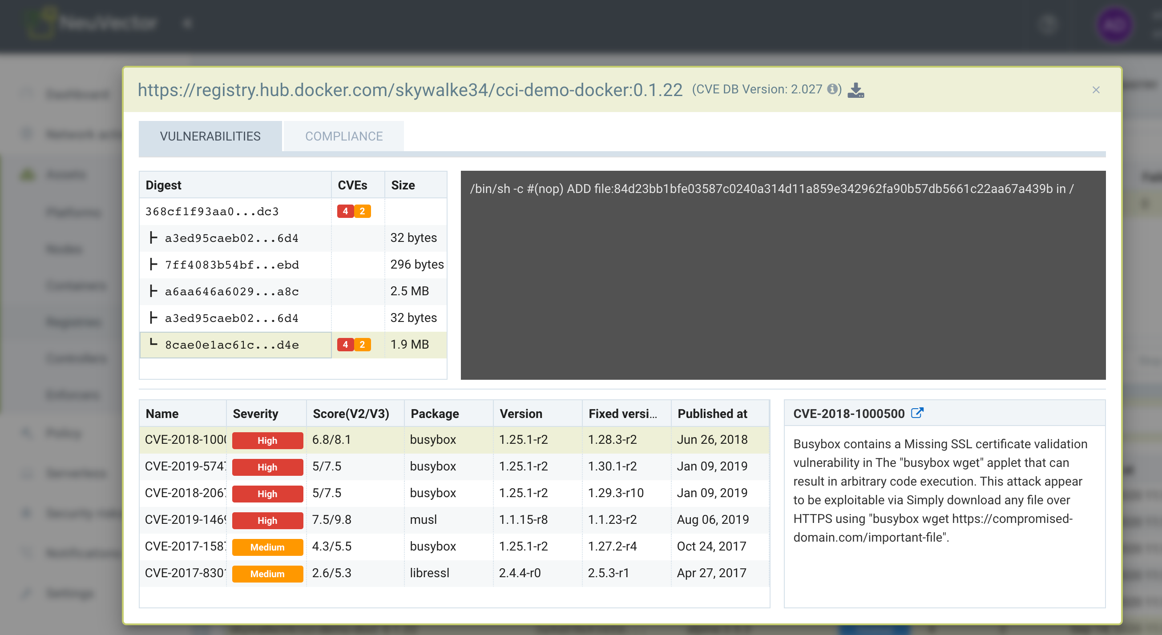Viewport: 1162px width, 635px height.
Task: Select top-level digest 368cf1f93aa0...dc3
Action: [x=212, y=212]
